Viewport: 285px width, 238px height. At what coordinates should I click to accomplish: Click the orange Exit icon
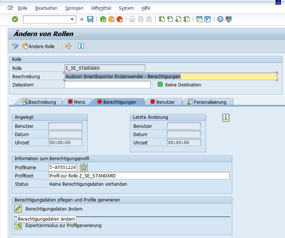[x=111, y=19]
